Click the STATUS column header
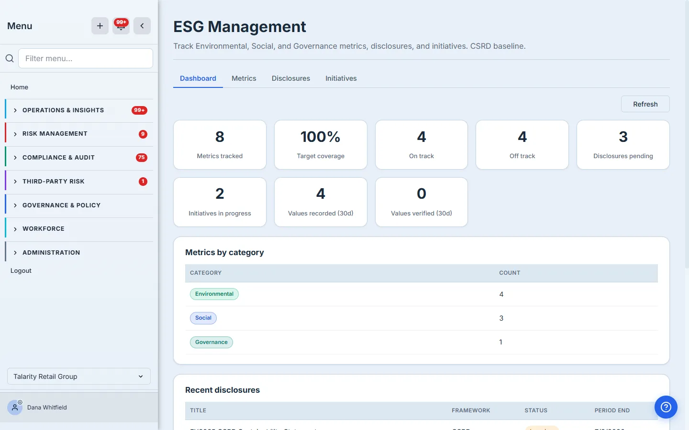Screen dimensions: 689x430 [x=536, y=410]
